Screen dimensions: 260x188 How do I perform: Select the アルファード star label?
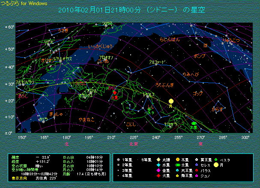coord(157,62)
